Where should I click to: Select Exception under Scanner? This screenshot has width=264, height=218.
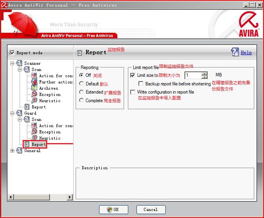pyautogui.click(x=50, y=95)
